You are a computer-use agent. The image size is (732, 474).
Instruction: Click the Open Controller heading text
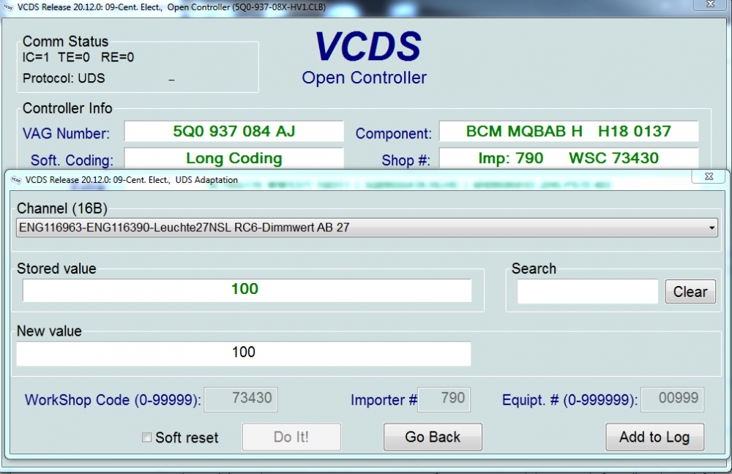[364, 78]
